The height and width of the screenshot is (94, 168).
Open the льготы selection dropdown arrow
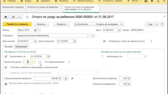98,73
